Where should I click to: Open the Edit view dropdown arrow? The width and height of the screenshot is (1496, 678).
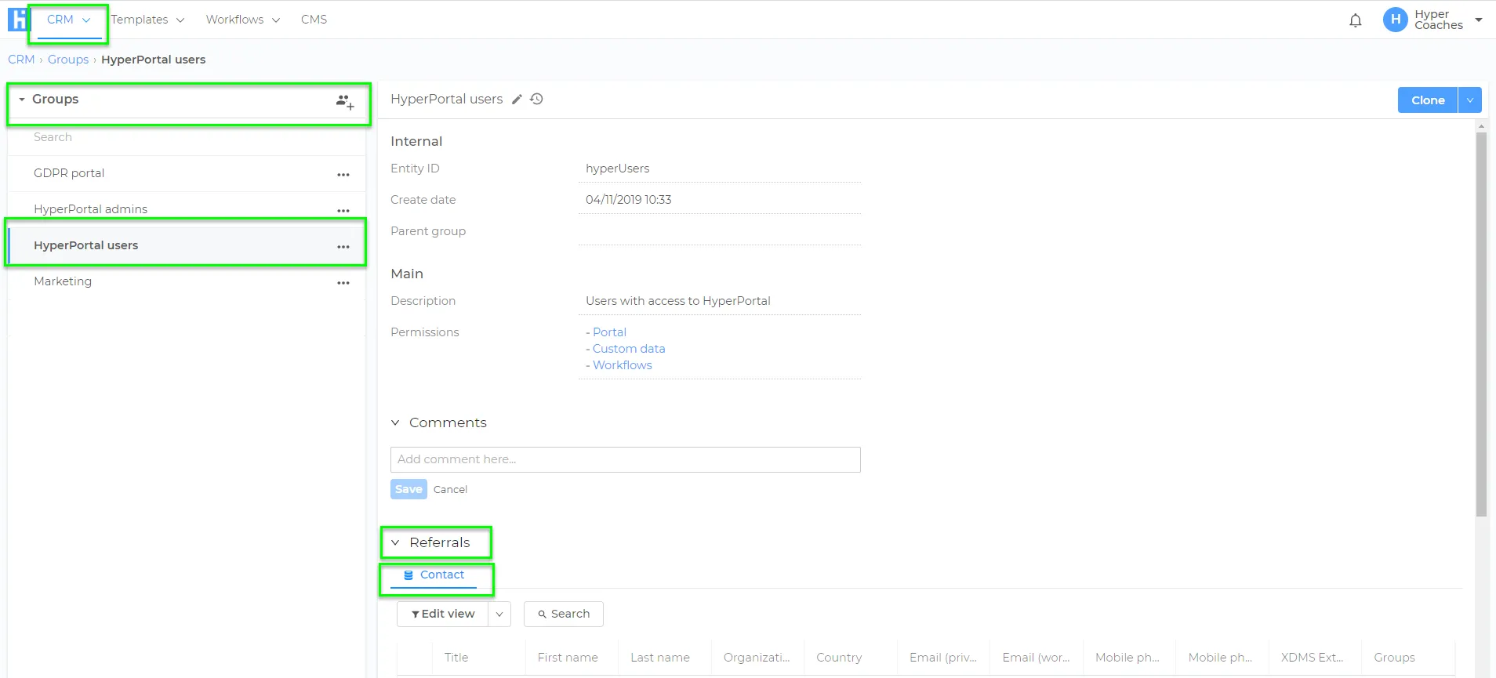click(x=499, y=614)
